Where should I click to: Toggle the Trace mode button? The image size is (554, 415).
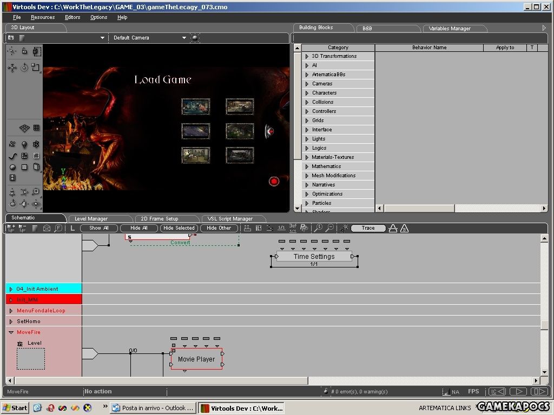(x=368, y=229)
